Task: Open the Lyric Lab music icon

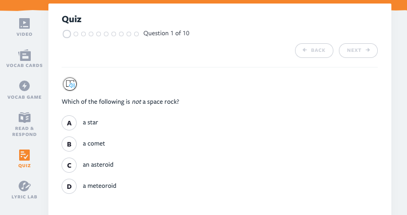Action: point(24,186)
